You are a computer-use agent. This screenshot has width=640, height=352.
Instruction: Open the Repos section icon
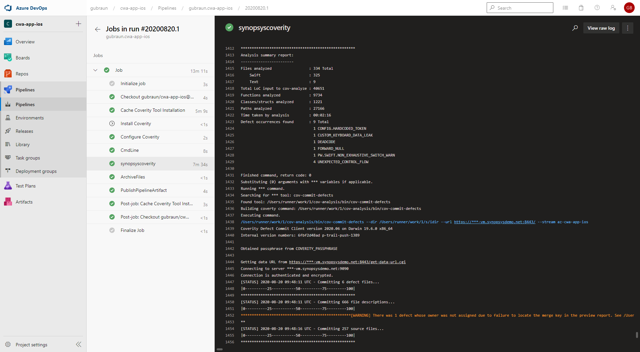8,74
